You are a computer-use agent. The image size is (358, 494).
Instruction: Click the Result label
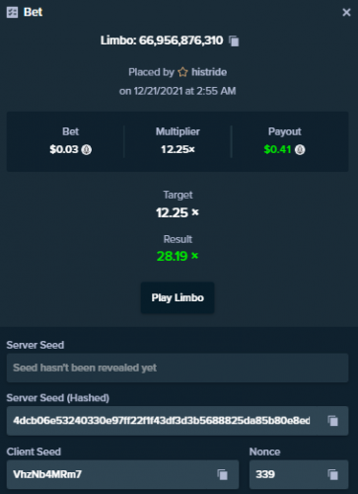(178, 239)
